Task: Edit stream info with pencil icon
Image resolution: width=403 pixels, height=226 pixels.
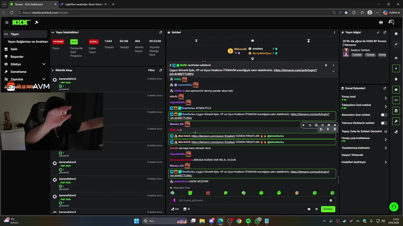Action: 378,32
